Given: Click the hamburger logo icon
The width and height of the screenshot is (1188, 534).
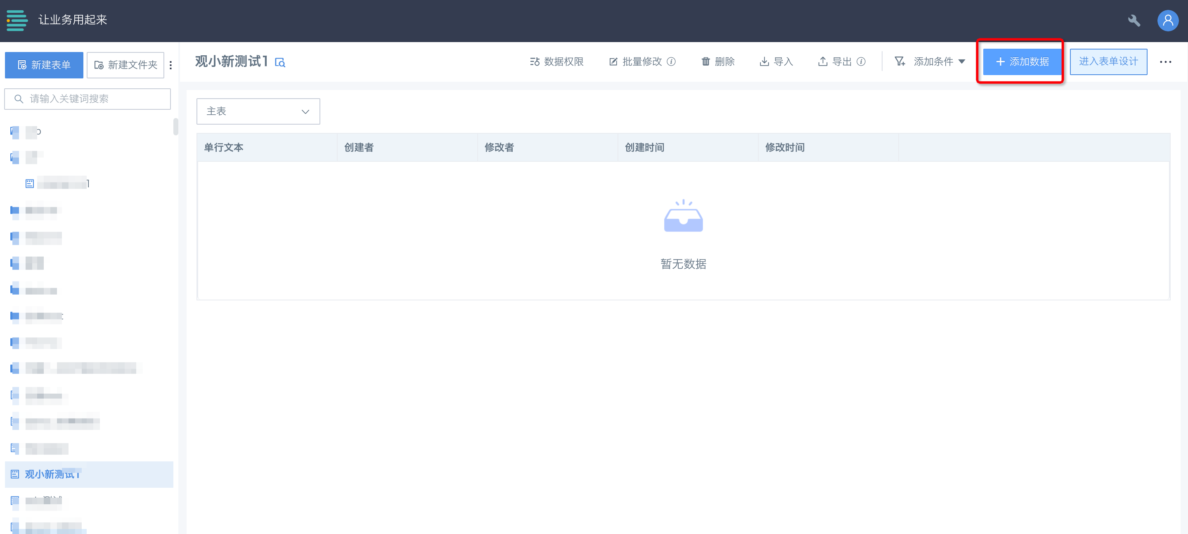Looking at the screenshot, I should pyautogui.click(x=17, y=20).
